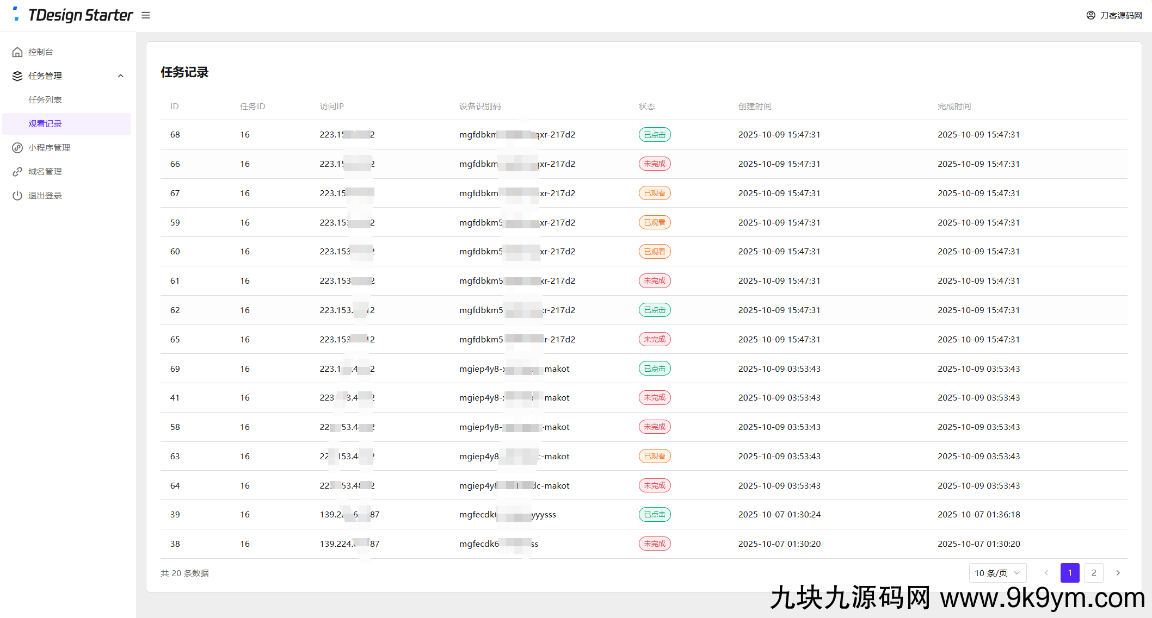Select 观看记录 menu item

(45, 124)
